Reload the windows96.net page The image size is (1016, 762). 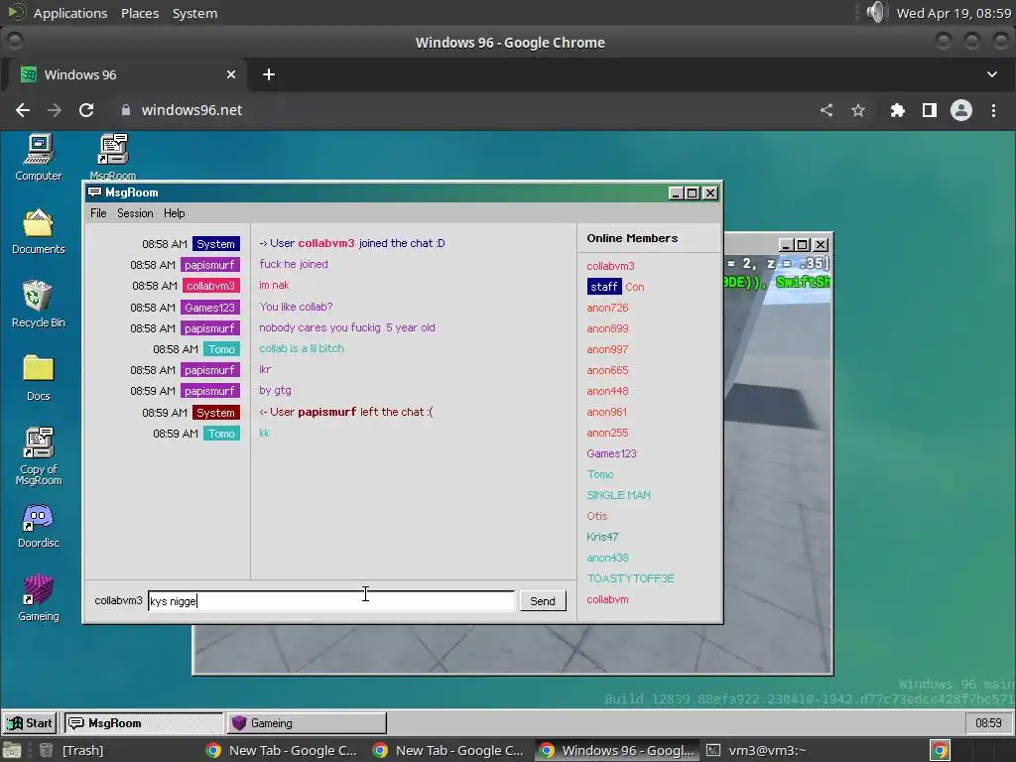(86, 110)
